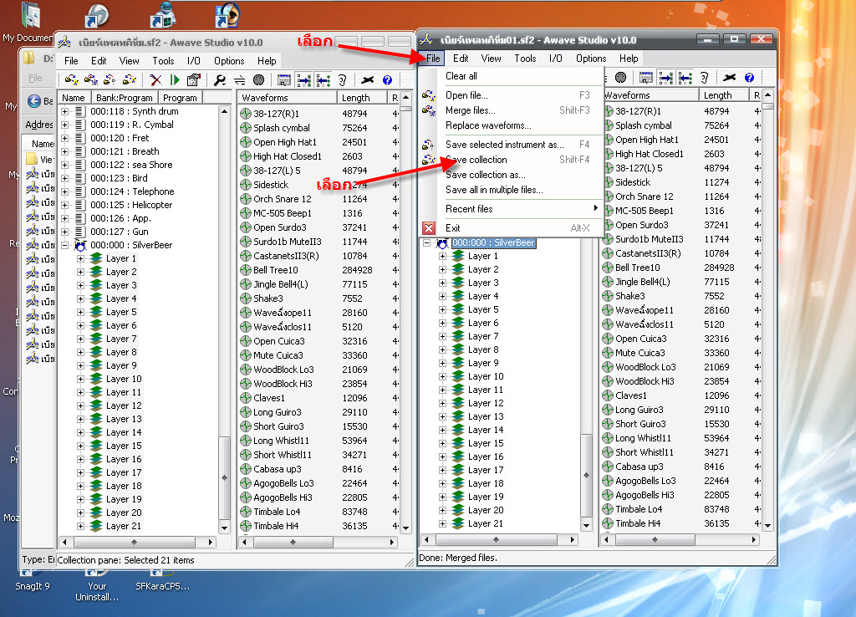Toggle left-arrow pane button in right window toolbar
856x617 pixels.
click(x=685, y=78)
